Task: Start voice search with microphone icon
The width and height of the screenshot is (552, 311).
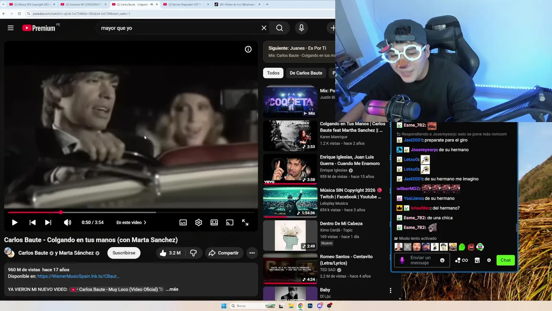Action: tap(301, 28)
